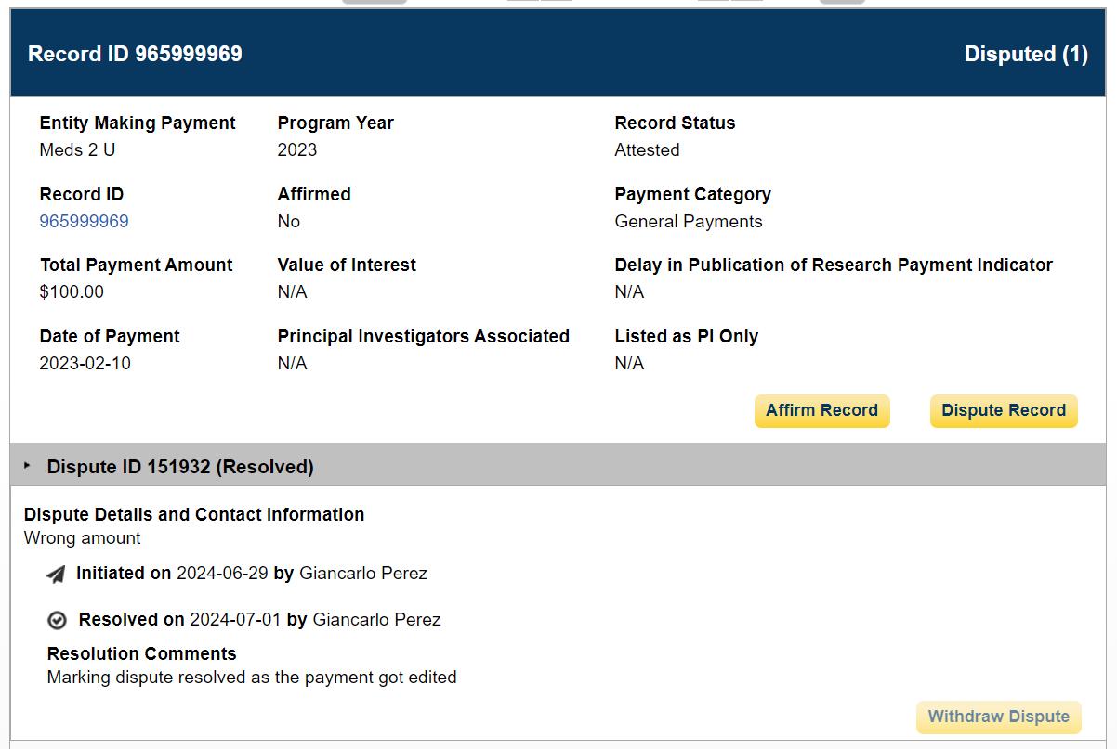This screenshot has width=1117, height=749.
Task: Click the Resolution Comments heading
Action: (141, 653)
